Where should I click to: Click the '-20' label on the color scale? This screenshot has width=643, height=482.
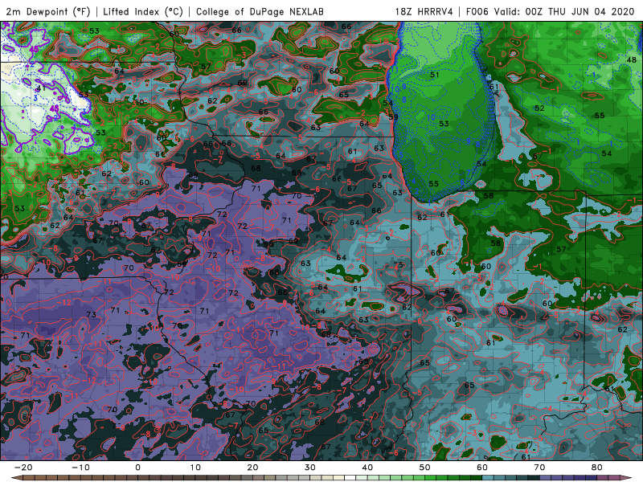[23, 468]
